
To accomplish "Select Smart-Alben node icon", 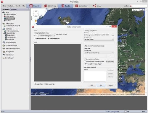I will 4,24.
